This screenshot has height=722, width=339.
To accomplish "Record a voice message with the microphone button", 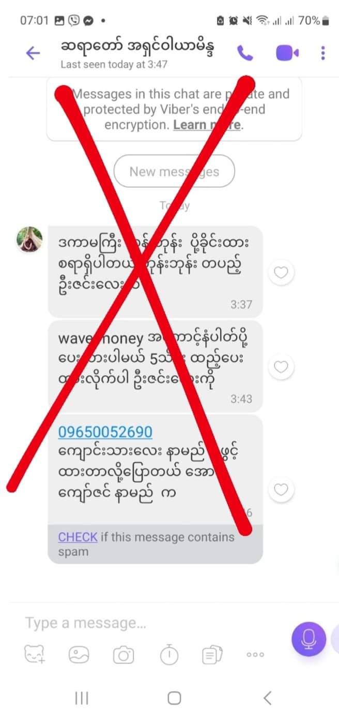I will 309,639.
